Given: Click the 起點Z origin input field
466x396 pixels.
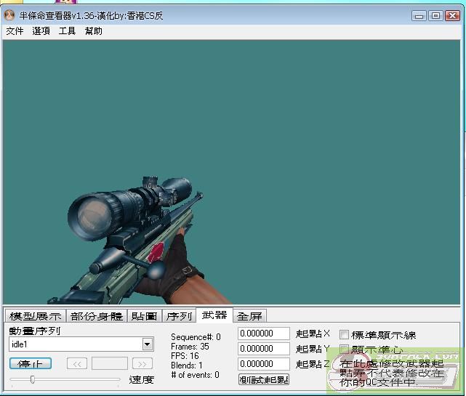Looking at the screenshot, I should coord(264,364).
